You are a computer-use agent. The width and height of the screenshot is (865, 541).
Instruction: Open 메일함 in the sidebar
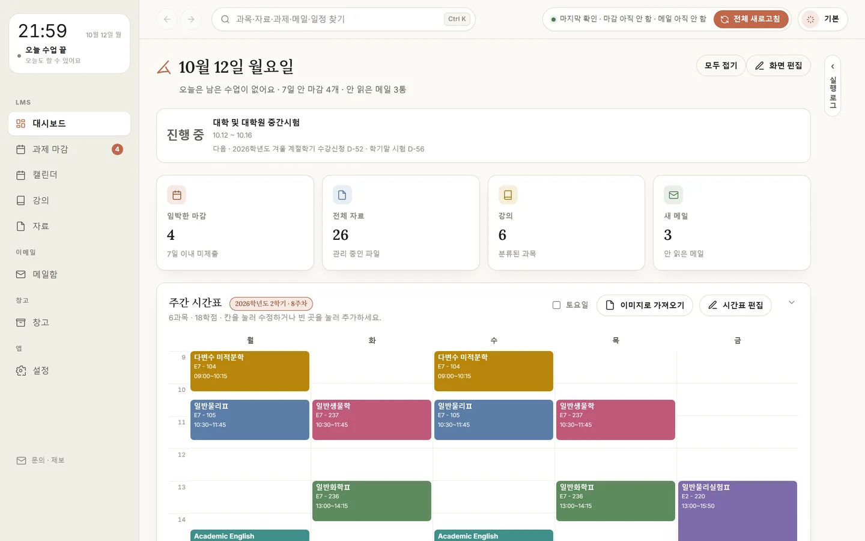[70, 274]
